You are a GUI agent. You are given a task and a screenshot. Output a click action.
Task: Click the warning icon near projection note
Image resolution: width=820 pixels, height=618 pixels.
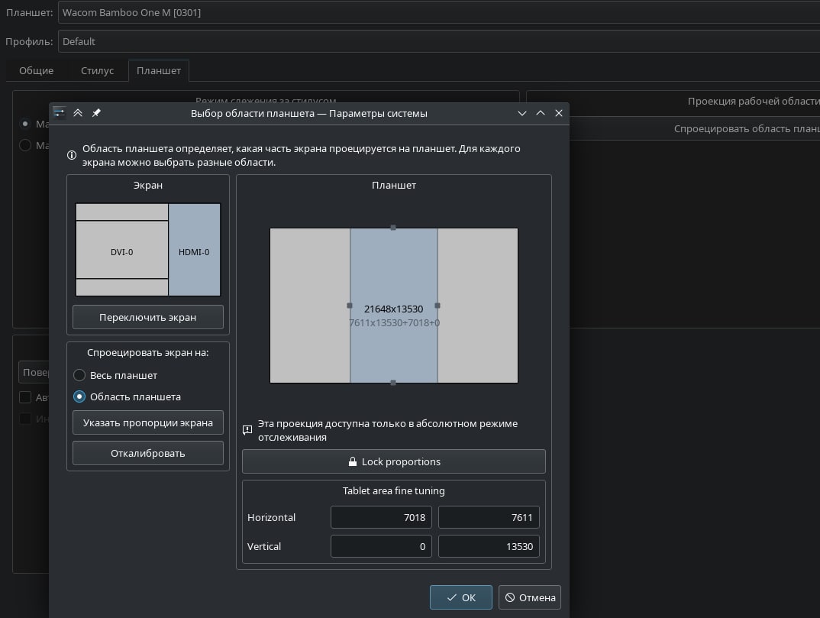pyautogui.click(x=247, y=430)
